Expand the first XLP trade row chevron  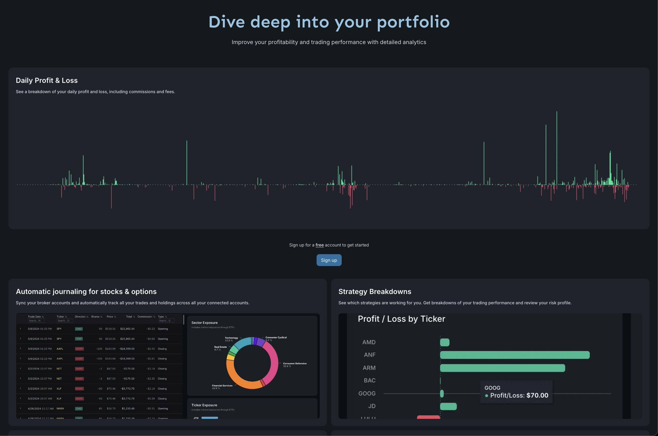pyautogui.click(x=21, y=388)
